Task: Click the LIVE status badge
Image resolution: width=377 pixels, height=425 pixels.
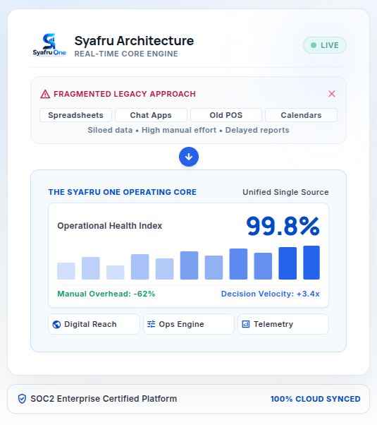Action: (x=325, y=45)
